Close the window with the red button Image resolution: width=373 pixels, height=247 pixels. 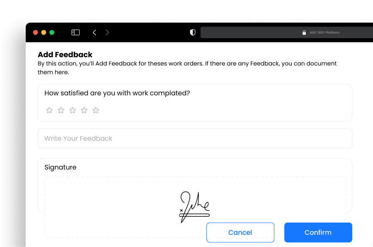coord(36,32)
